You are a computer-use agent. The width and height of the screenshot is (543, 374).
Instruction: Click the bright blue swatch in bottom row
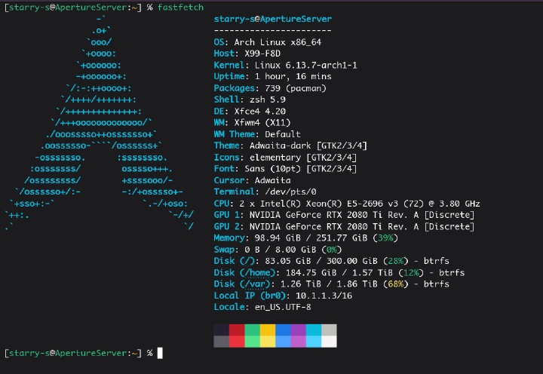click(283, 342)
